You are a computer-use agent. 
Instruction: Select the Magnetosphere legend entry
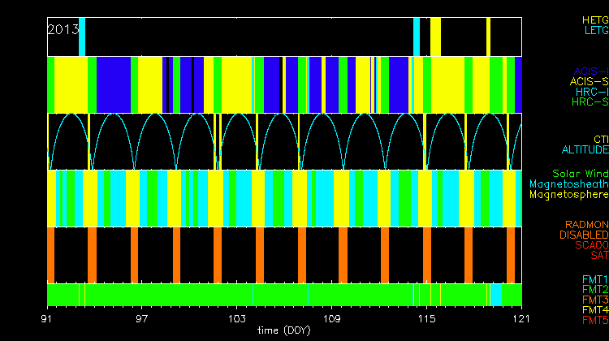(x=568, y=195)
